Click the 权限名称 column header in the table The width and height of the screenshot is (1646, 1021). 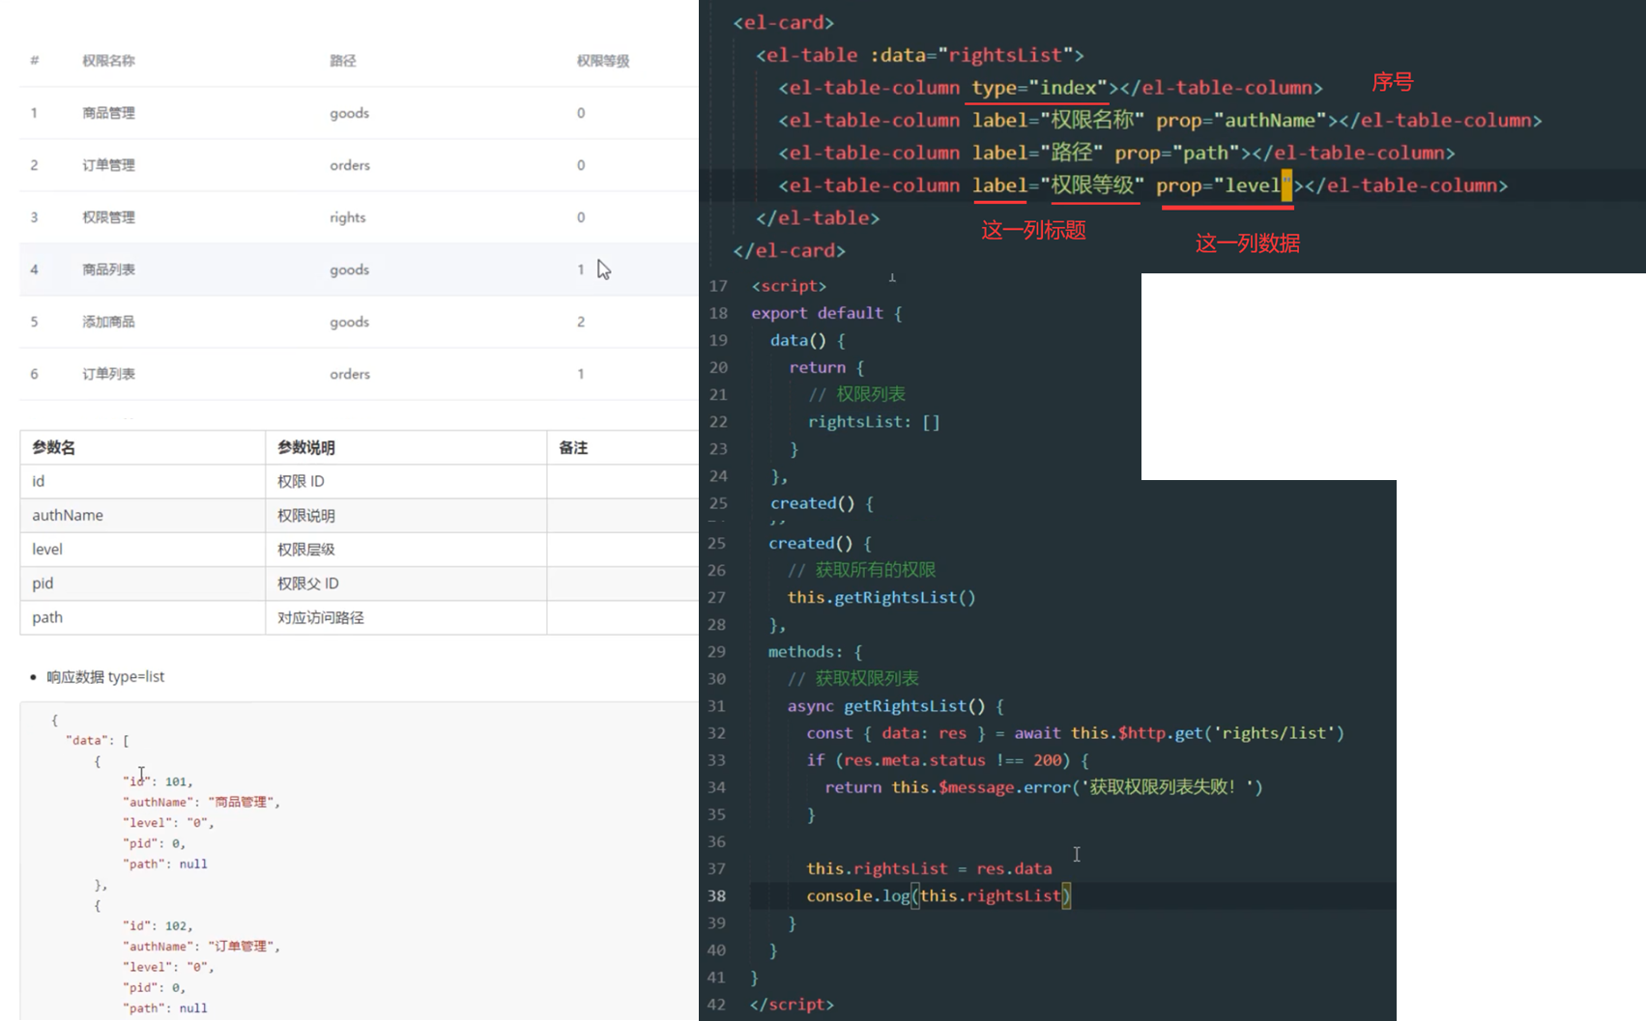[x=108, y=61]
